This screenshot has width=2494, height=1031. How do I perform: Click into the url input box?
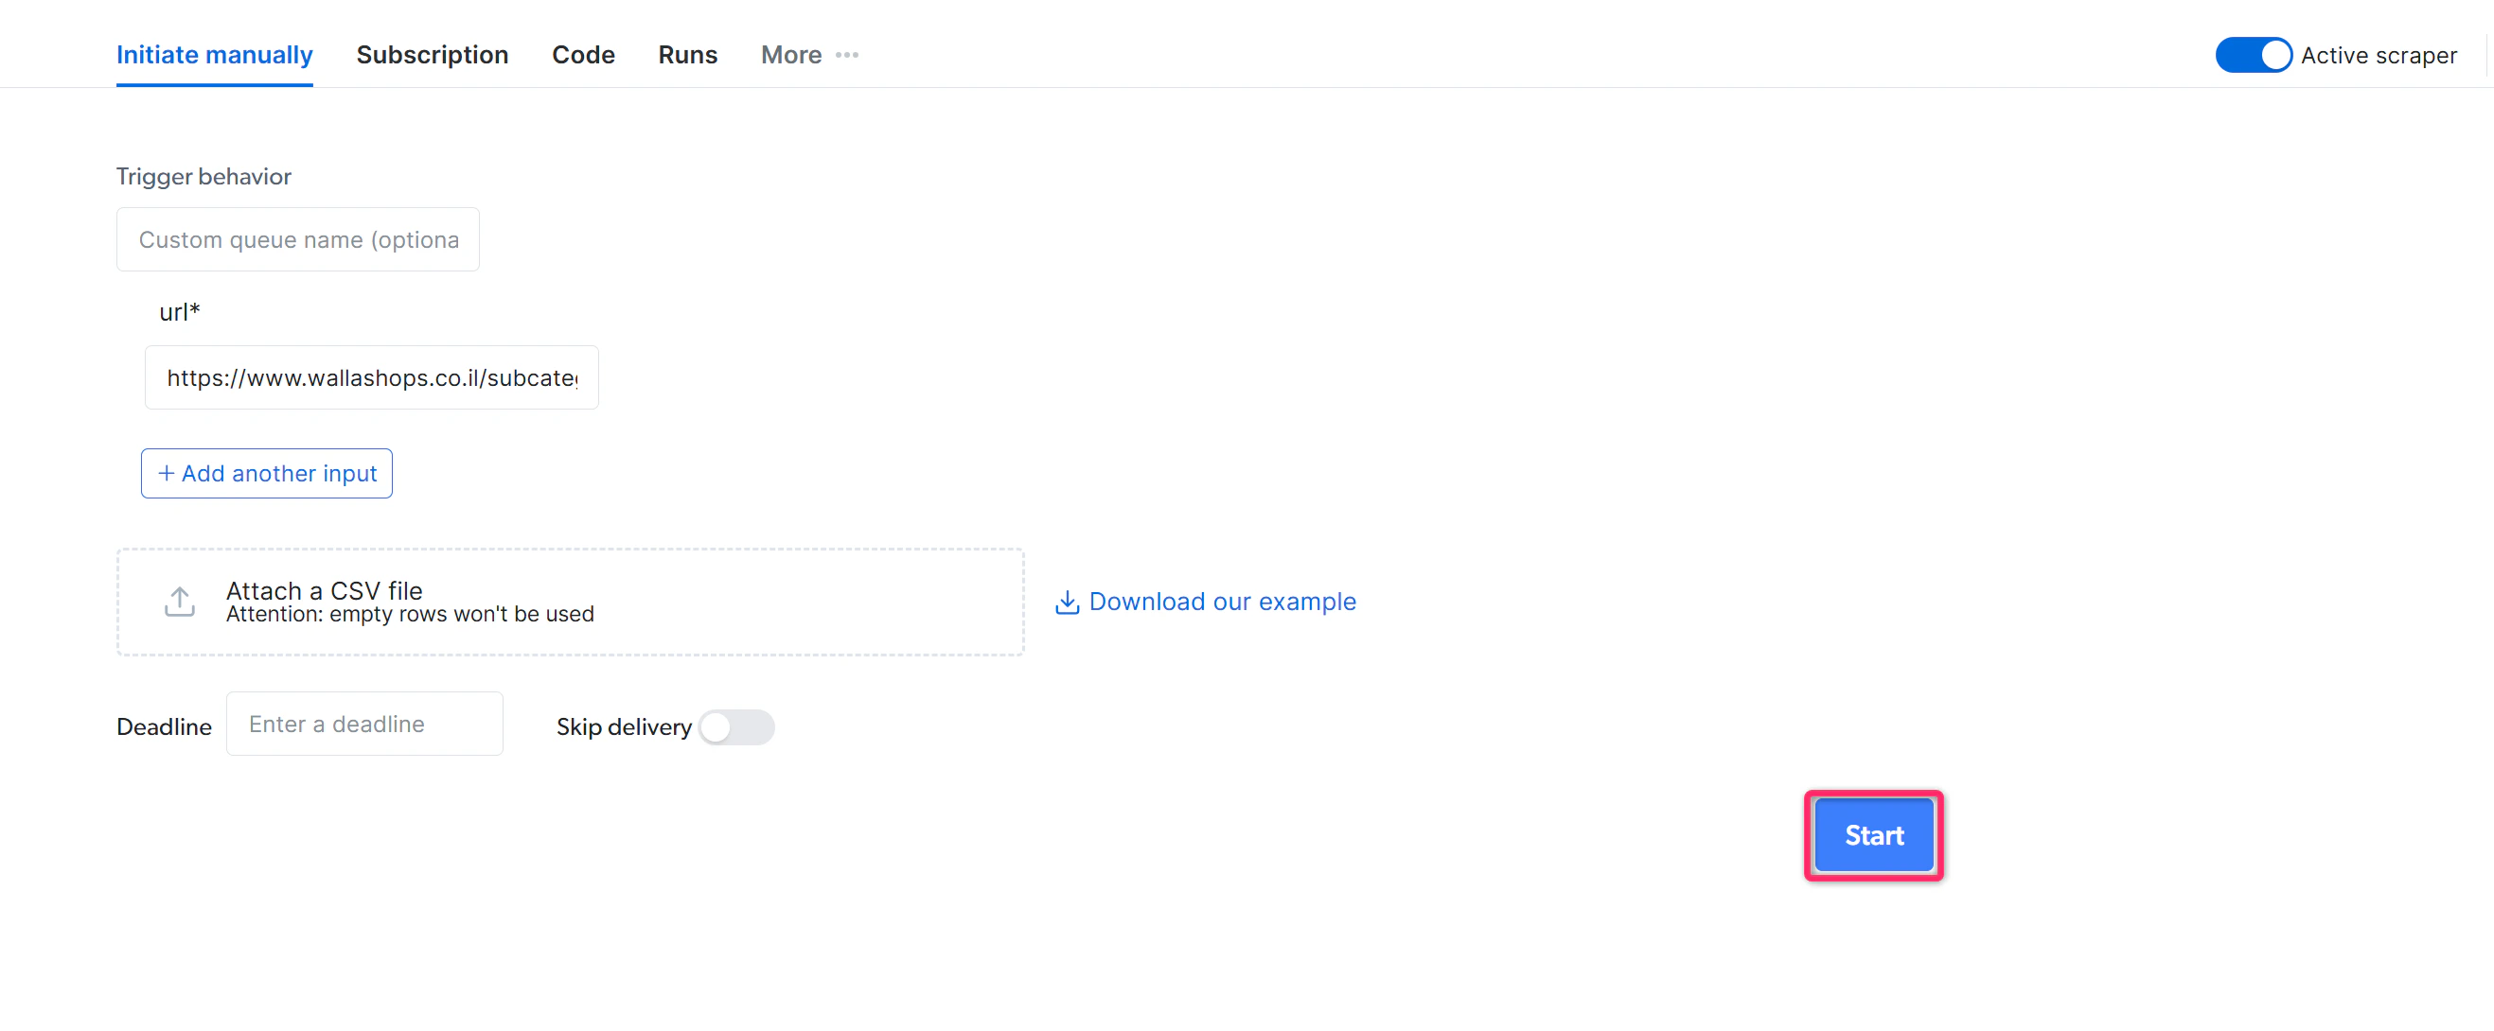click(371, 378)
